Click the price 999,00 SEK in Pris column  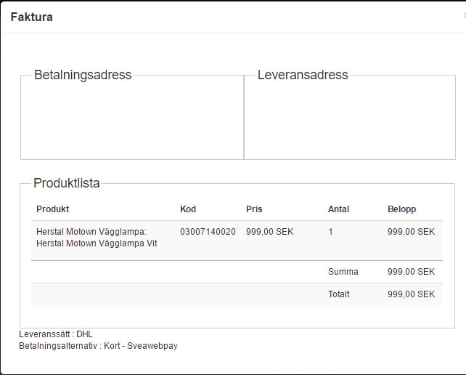[x=270, y=232]
